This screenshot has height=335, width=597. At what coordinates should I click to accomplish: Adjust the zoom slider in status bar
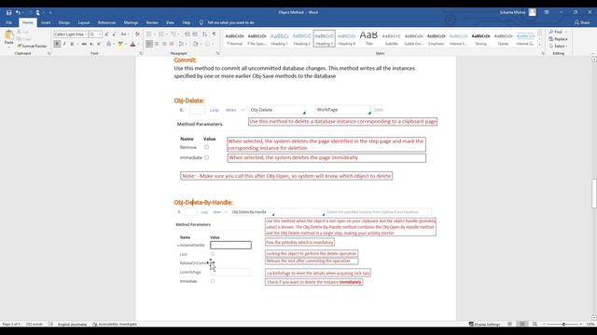(x=563, y=325)
